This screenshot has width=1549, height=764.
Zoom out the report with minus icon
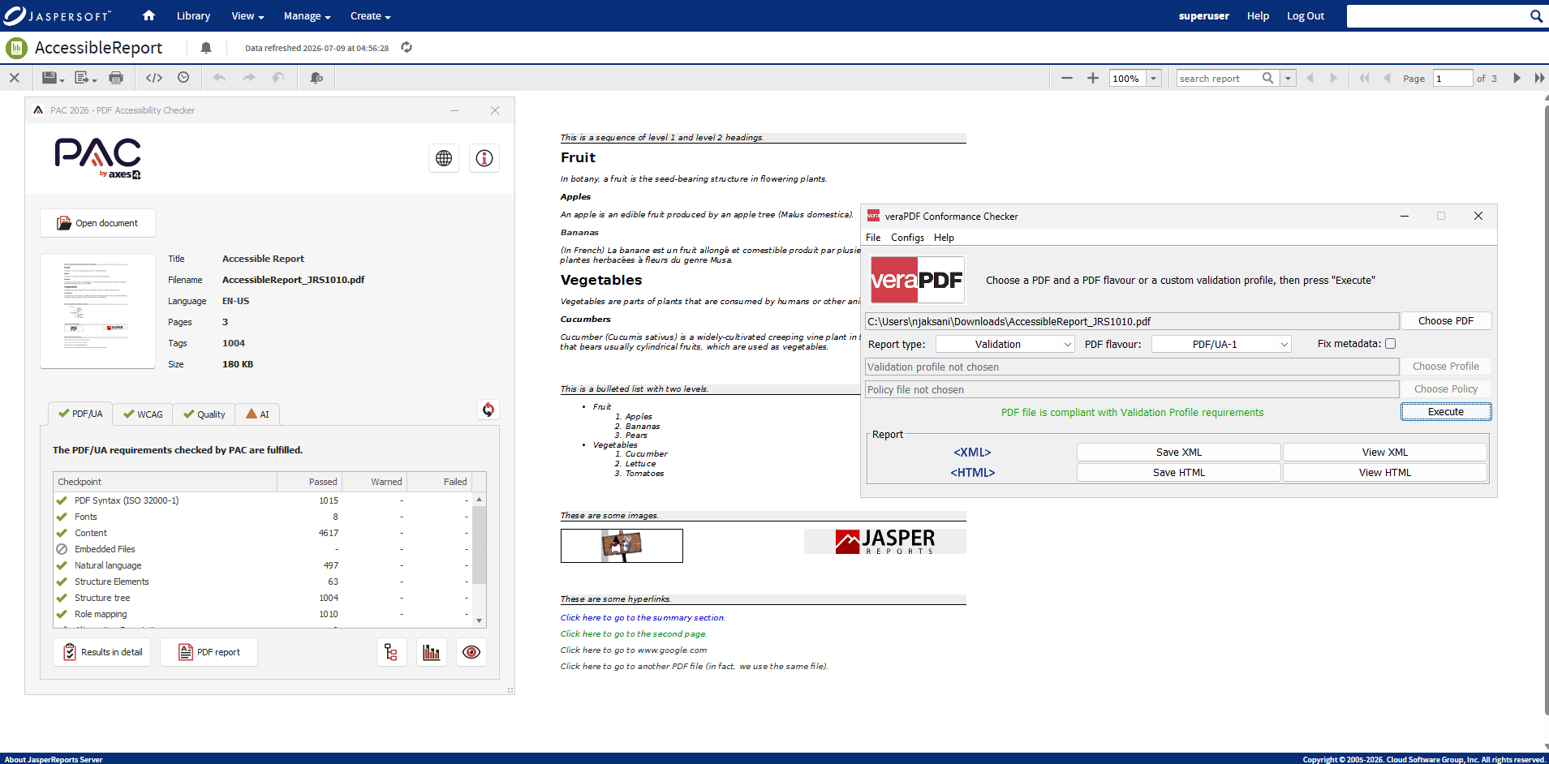pyautogui.click(x=1067, y=78)
